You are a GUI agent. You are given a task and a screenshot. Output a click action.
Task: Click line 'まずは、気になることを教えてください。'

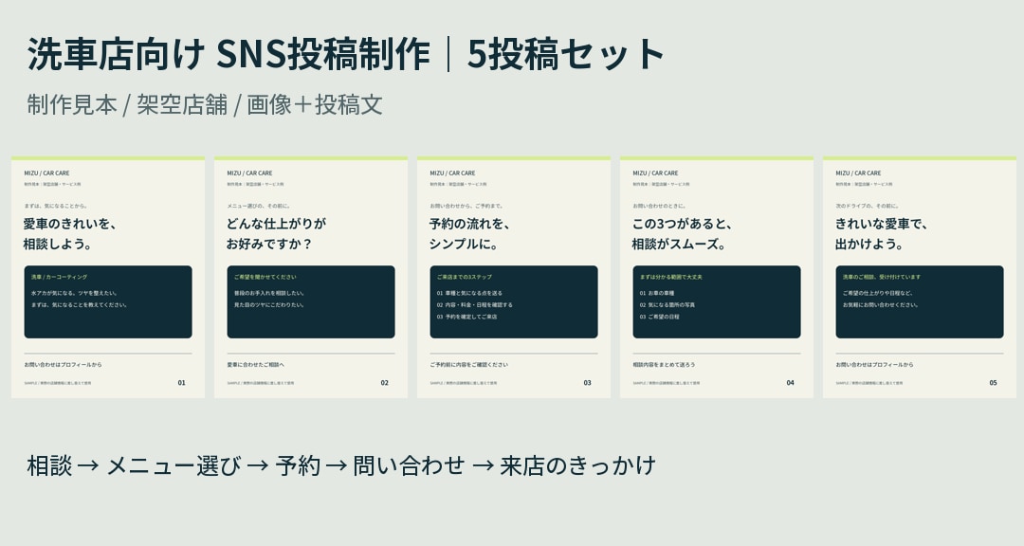coord(79,305)
